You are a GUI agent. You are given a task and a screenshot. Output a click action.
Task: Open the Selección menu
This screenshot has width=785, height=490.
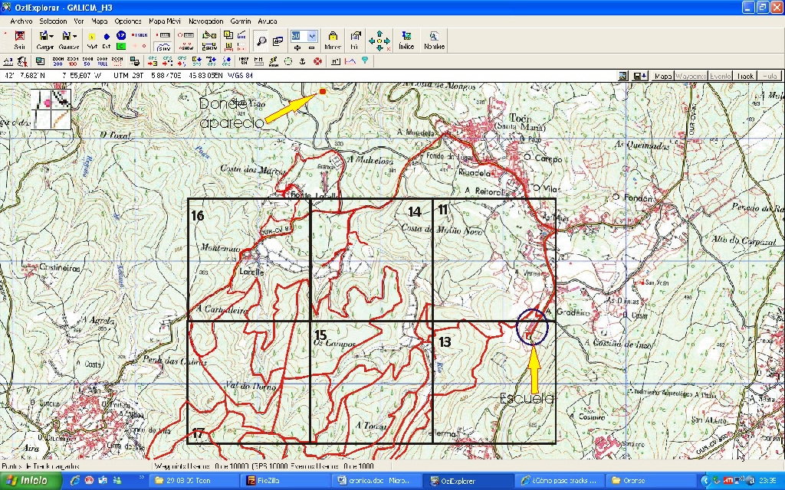tap(53, 21)
